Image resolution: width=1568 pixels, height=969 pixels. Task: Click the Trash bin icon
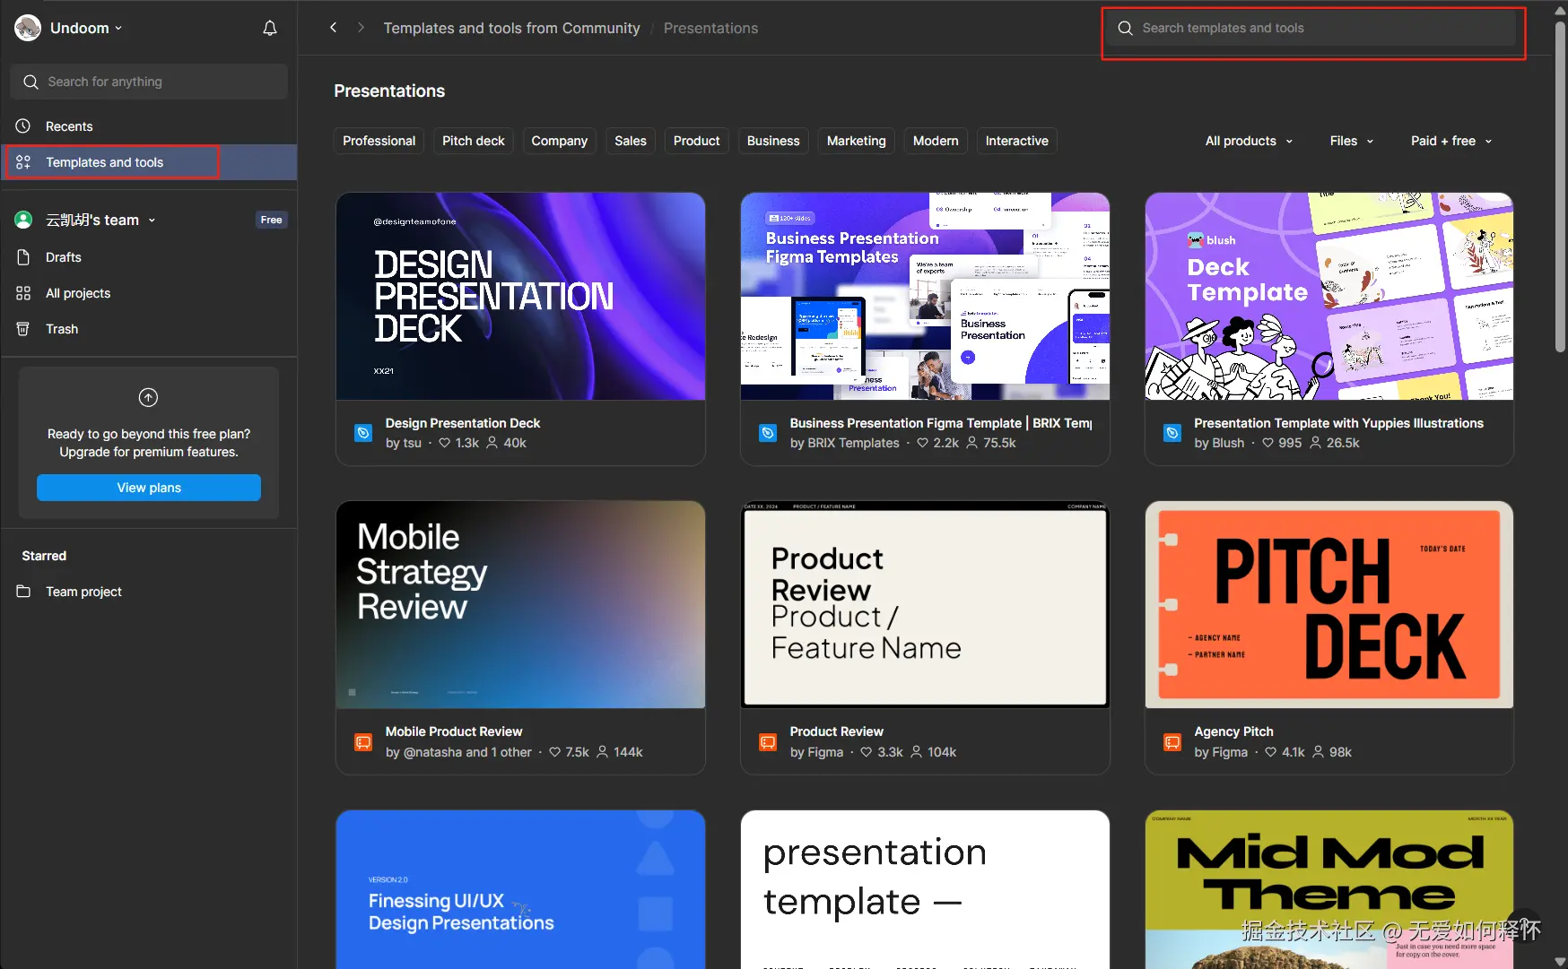23,329
